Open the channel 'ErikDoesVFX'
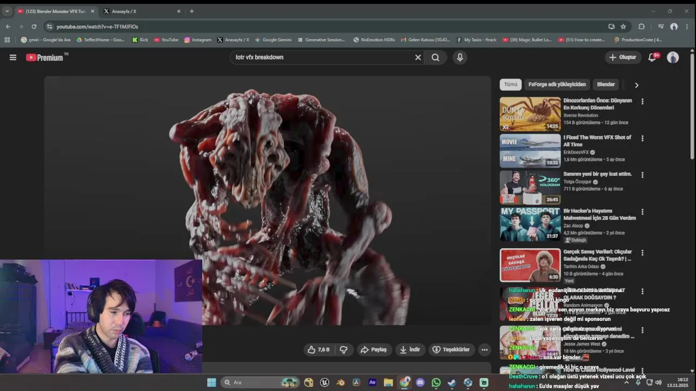The width and height of the screenshot is (696, 391). click(576, 153)
